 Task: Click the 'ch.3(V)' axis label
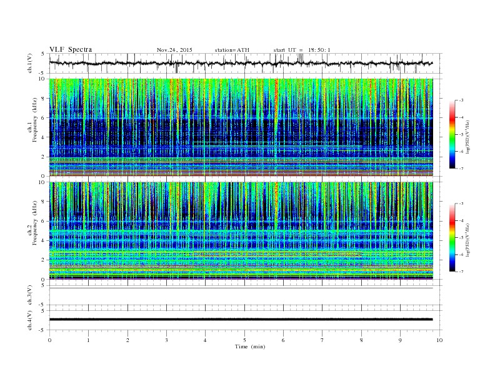tap(30, 295)
